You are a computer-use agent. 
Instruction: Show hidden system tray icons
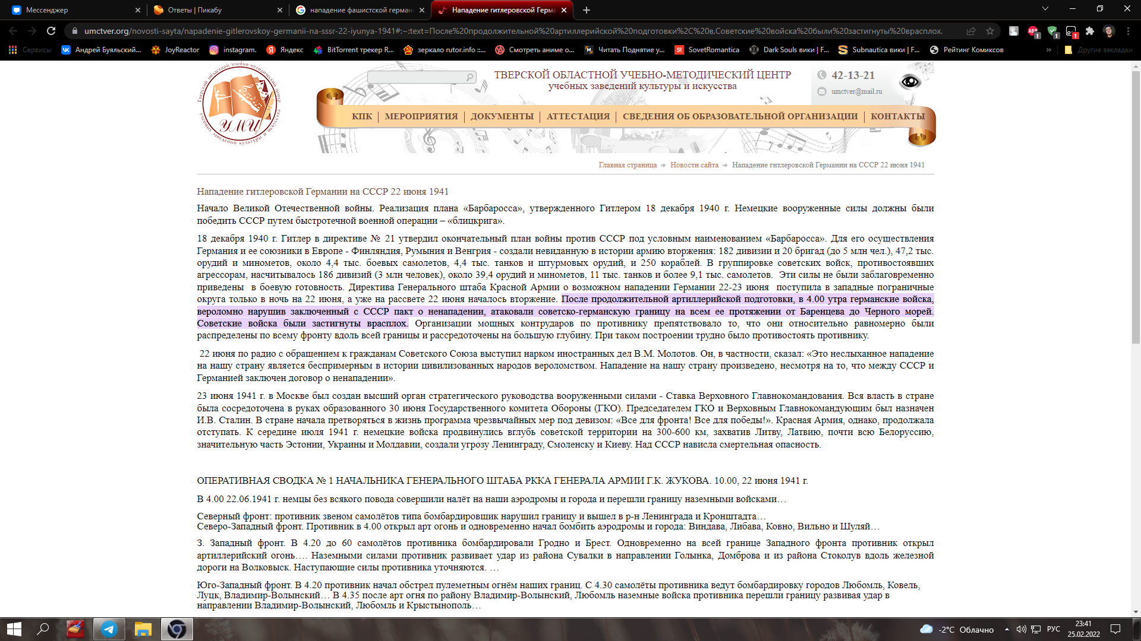tap(1007, 629)
